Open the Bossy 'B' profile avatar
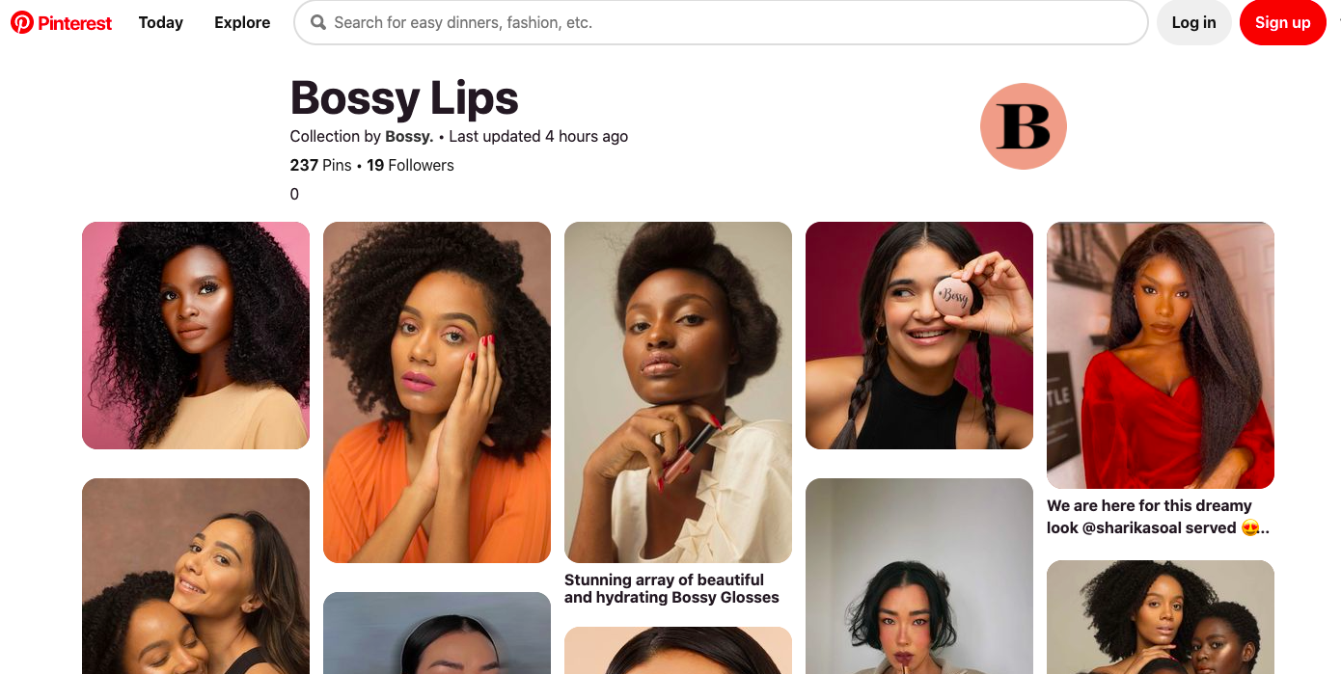 [x=1023, y=126]
